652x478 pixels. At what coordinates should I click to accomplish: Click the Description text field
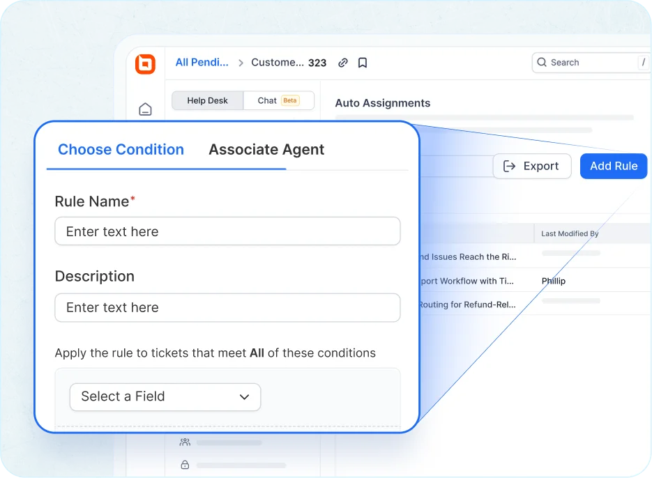[227, 307]
